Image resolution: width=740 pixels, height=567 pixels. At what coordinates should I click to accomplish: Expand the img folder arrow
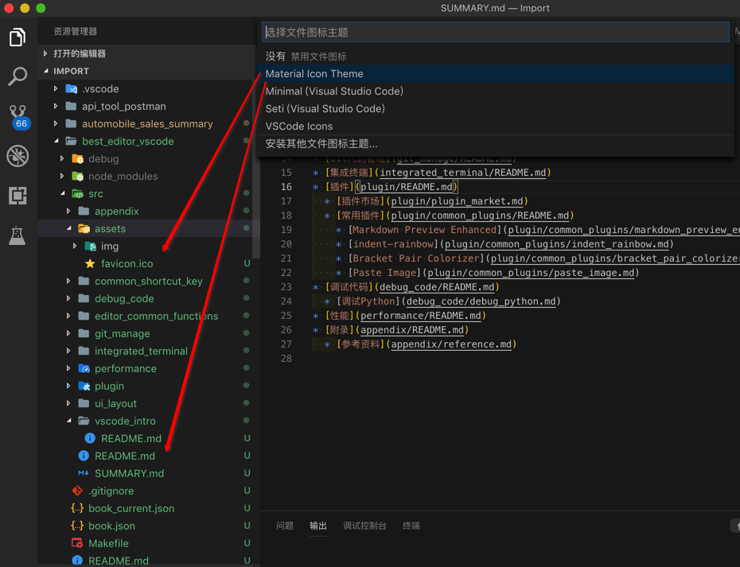(x=75, y=247)
